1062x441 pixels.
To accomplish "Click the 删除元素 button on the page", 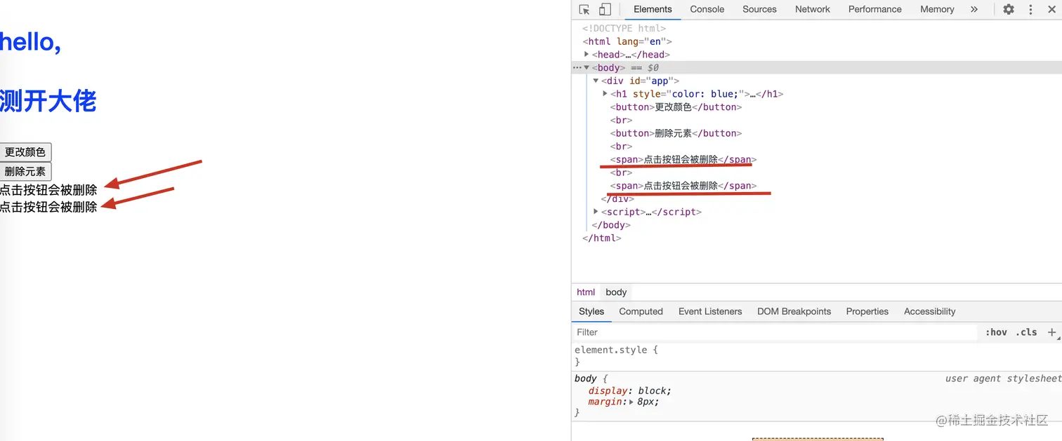I will (x=26, y=171).
